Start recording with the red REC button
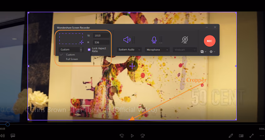This screenshot has height=140, width=265. tap(210, 41)
